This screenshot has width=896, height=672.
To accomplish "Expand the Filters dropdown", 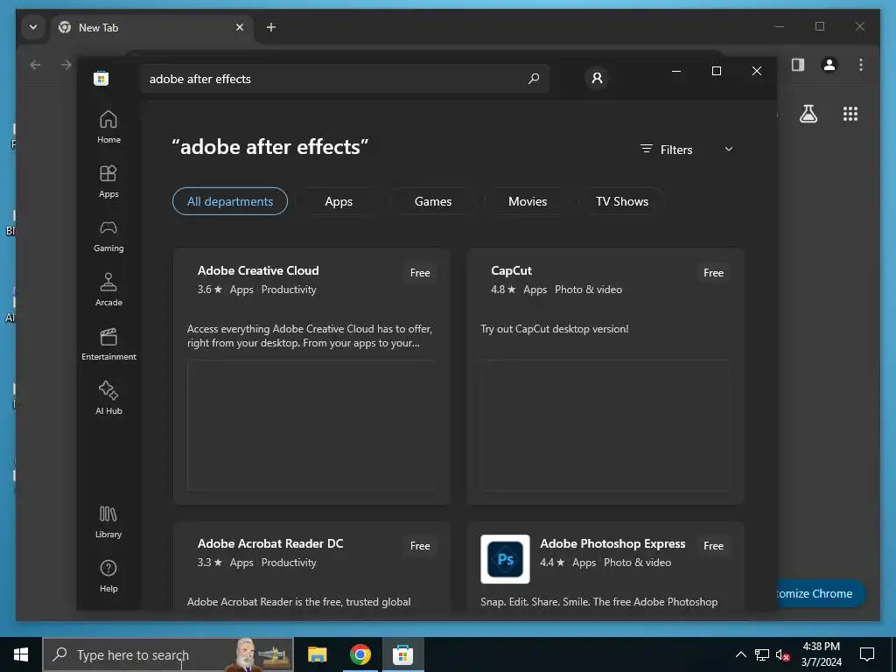I will [687, 149].
